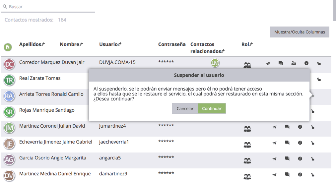
Task: Click role group icon for Garcia Osorio Angie
Action: 247,160
